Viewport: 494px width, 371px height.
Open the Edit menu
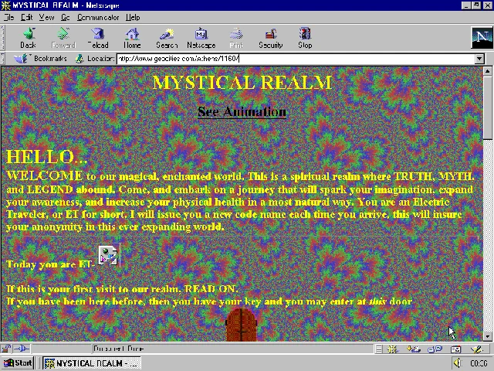(26, 17)
